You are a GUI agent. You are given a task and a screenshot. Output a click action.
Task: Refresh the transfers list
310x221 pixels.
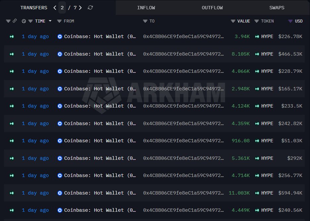pyautogui.click(x=90, y=8)
